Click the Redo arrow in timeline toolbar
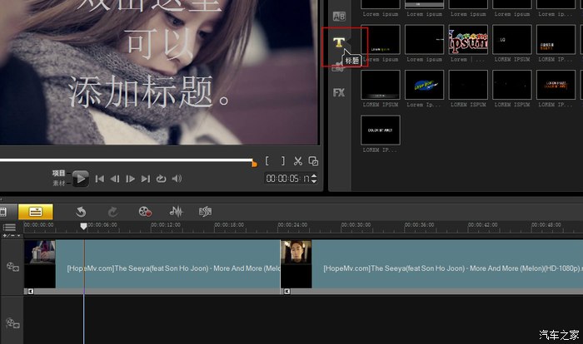 [112, 212]
